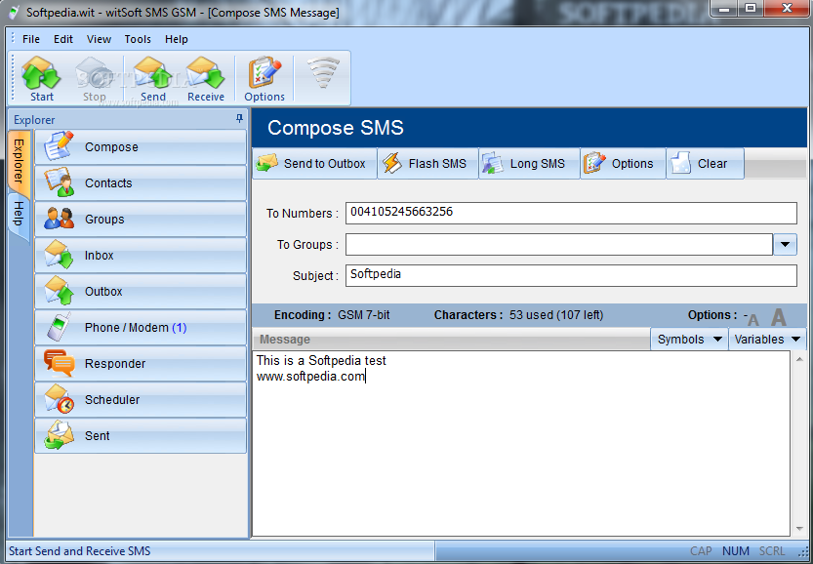Open Groups in the Explorer panel
The width and height of the screenshot is (813, 564).
[141, 220]
